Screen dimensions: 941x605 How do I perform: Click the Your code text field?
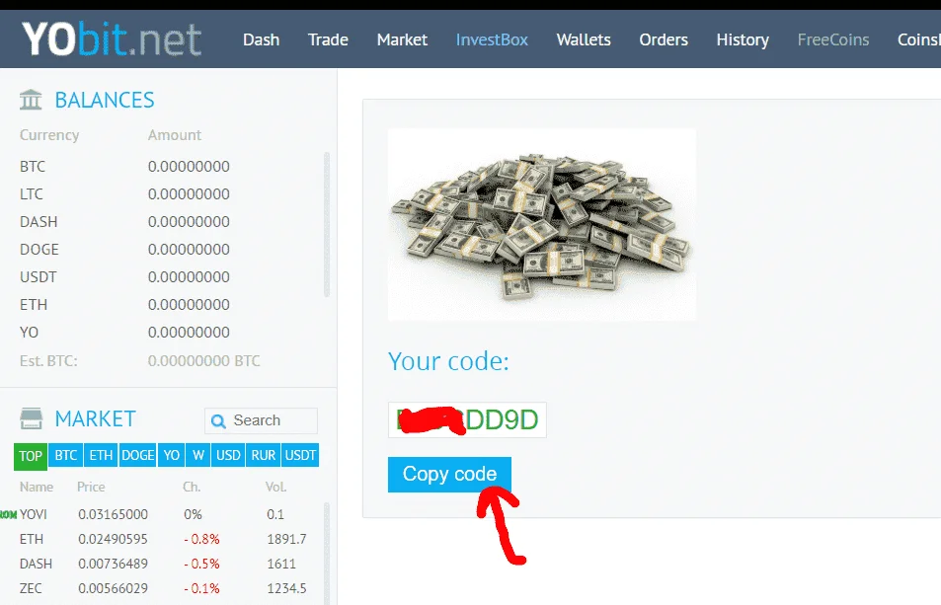tap(467, 419)
